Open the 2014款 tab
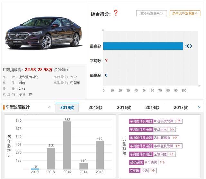The height and width of the screenshot is (179, 206). [x=152, y=108]
